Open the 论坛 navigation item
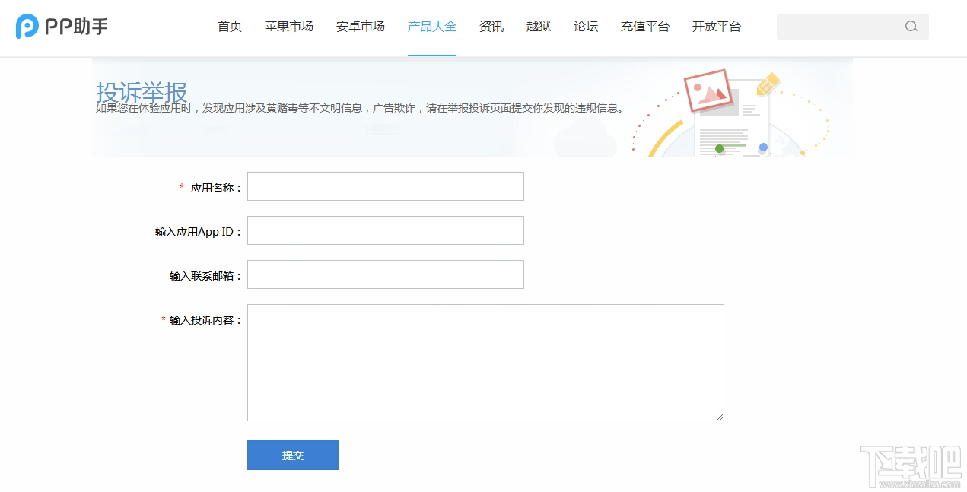This screenshot has width=967, height=492. [x=585, y=26]
